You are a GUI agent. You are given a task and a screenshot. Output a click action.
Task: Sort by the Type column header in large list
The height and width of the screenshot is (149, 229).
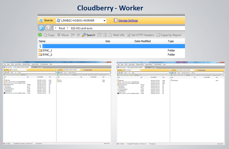point(176,41)
